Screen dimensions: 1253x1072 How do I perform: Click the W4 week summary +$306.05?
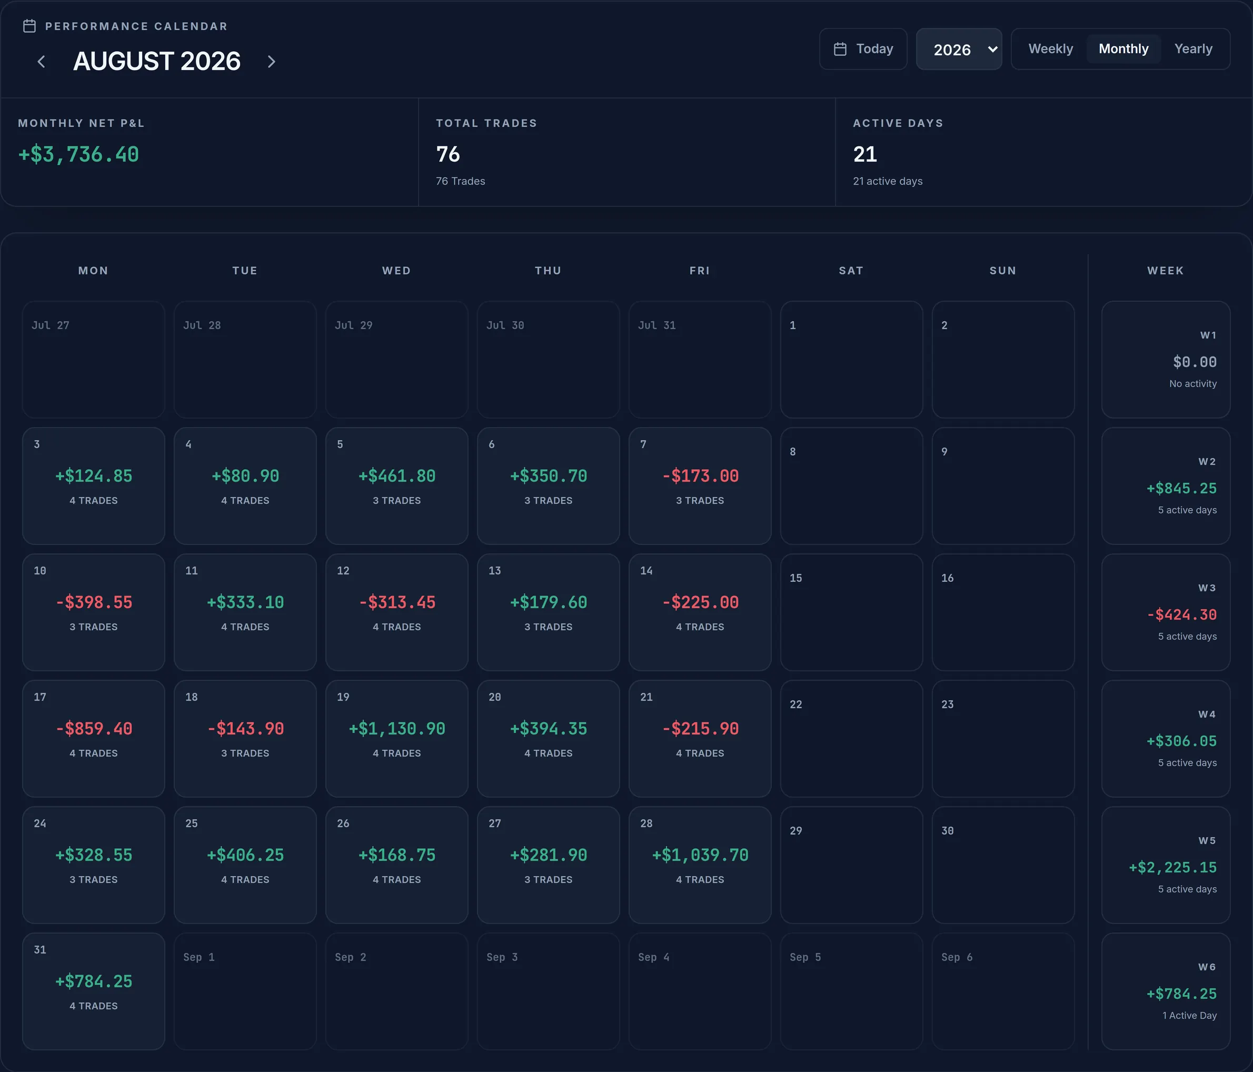(x=1166, y=739)
